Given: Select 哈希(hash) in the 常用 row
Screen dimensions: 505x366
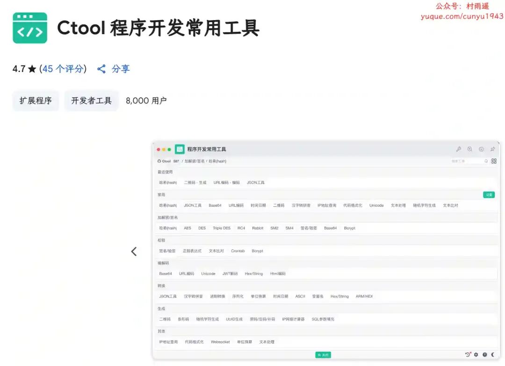Looking at the screenshot, I should 168,205.
